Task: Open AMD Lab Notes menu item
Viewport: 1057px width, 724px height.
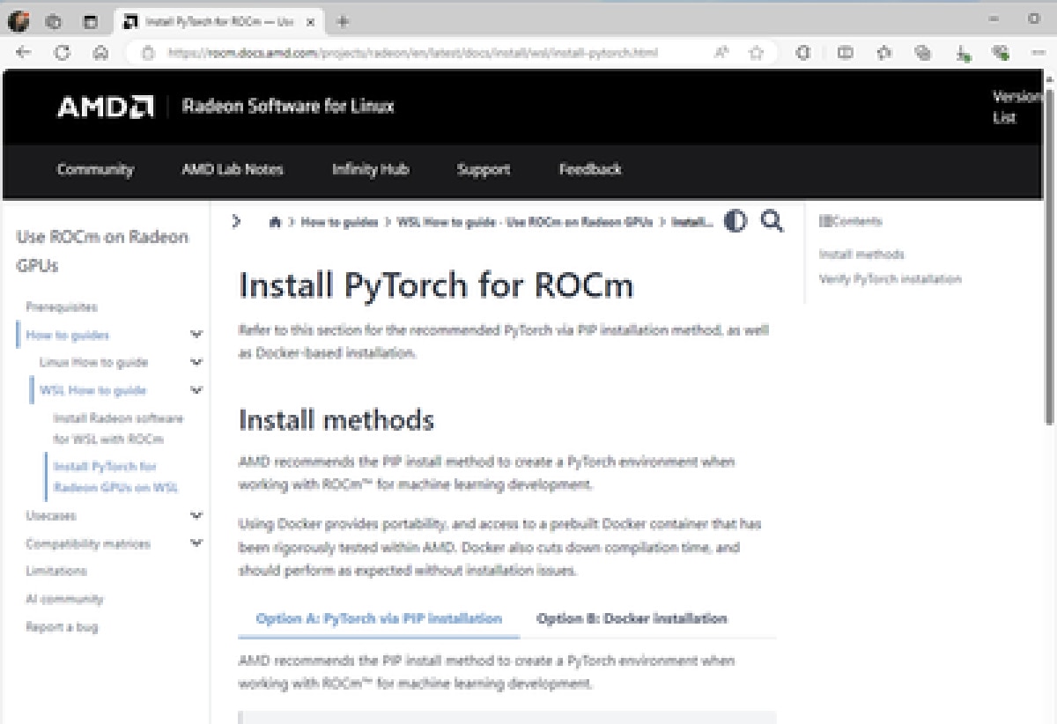Action: click(233, 169)
